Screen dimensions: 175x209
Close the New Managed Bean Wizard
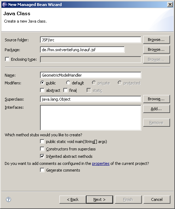(x=170, y=5)
